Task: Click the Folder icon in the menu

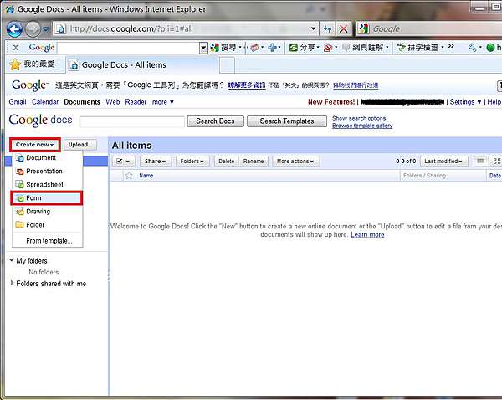Action: click(x=19, y=225)
